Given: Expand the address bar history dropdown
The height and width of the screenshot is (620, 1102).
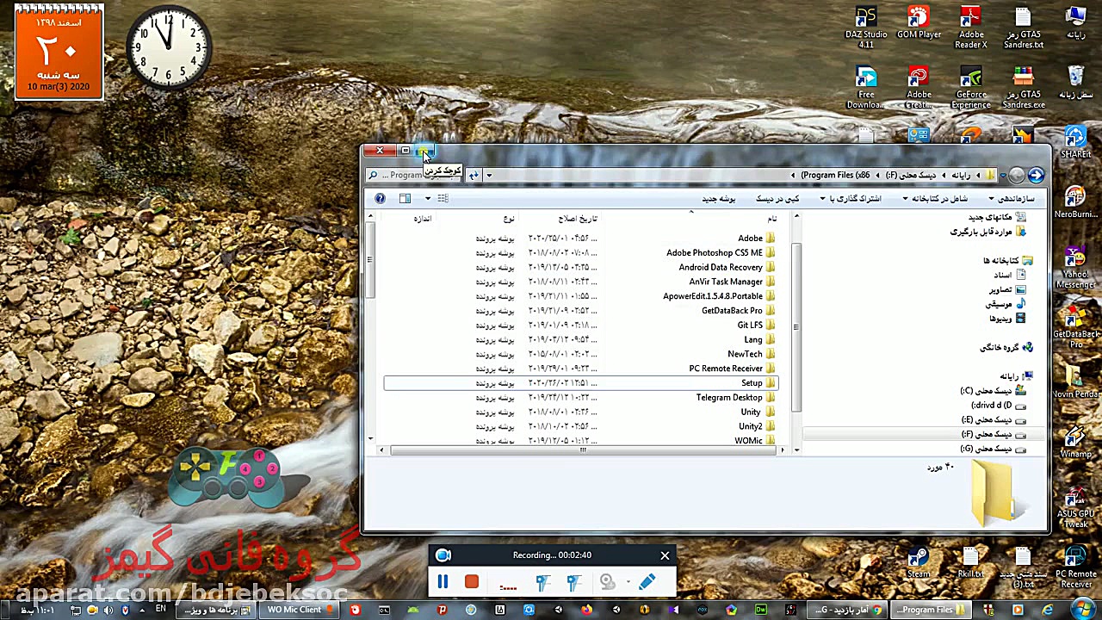Looking at the screenshot, I should pyautogui.click(x=488, y=176).
